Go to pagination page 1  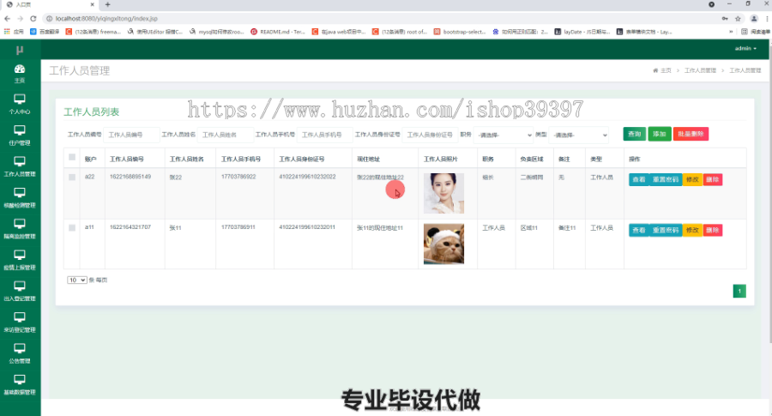coord(739,291)
